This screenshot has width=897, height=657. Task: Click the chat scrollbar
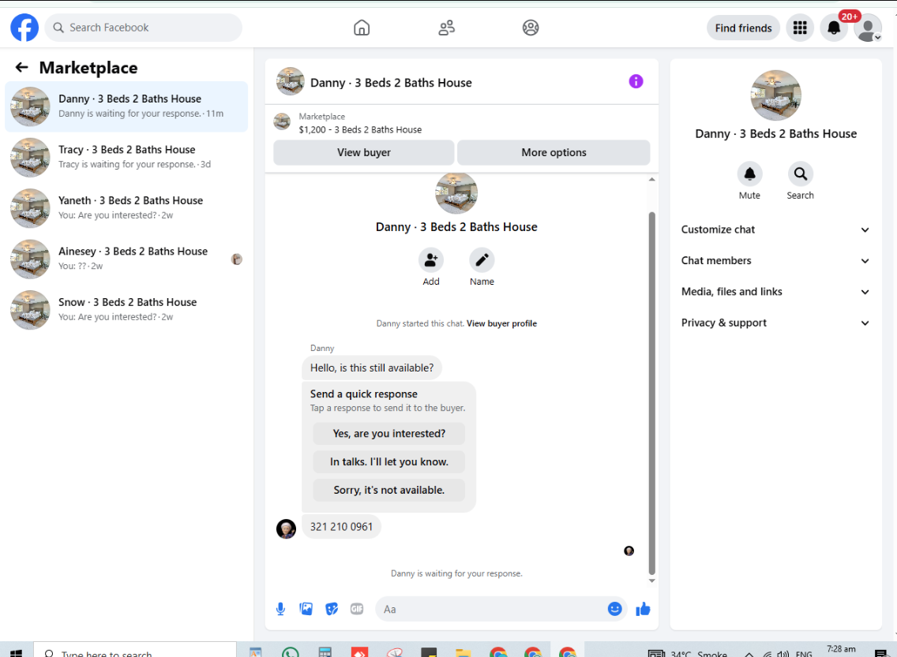[651, 393]
